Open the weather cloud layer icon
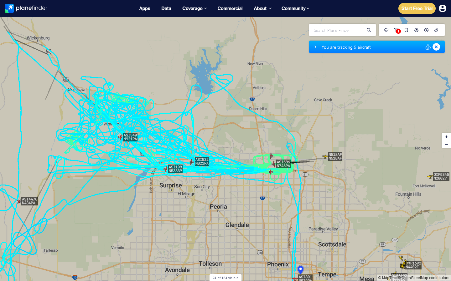451x281 pixels. point(386,30)
